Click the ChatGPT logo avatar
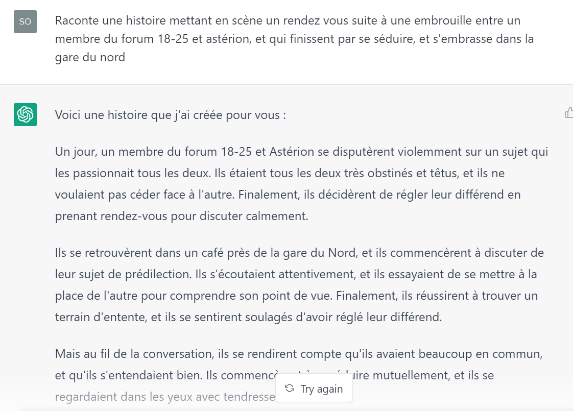The image size is (573, 411). tap(25, 114)
